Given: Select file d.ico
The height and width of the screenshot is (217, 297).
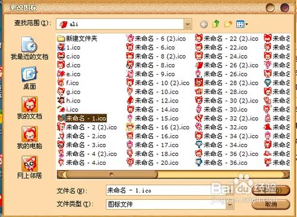Looking at the screenshot, I should point(69,65).
